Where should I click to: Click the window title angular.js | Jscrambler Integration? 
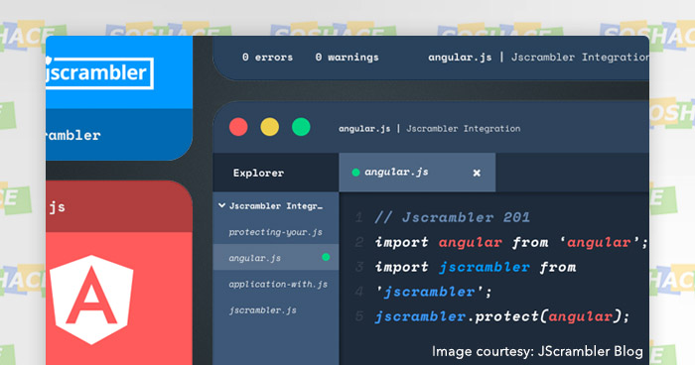[430, 129]
